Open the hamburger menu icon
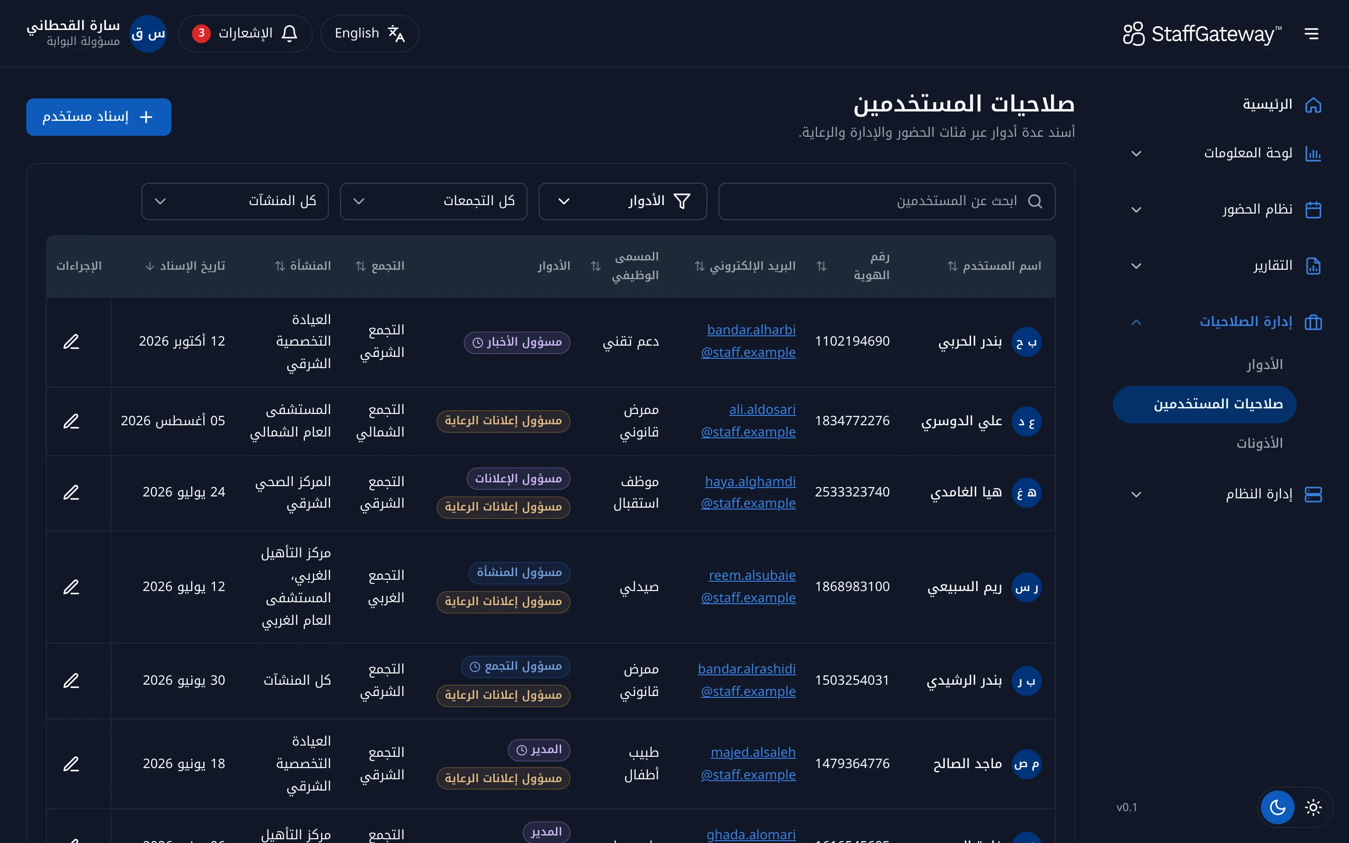This screenshot has height=843, width=1349. [x=1312, y=34]
